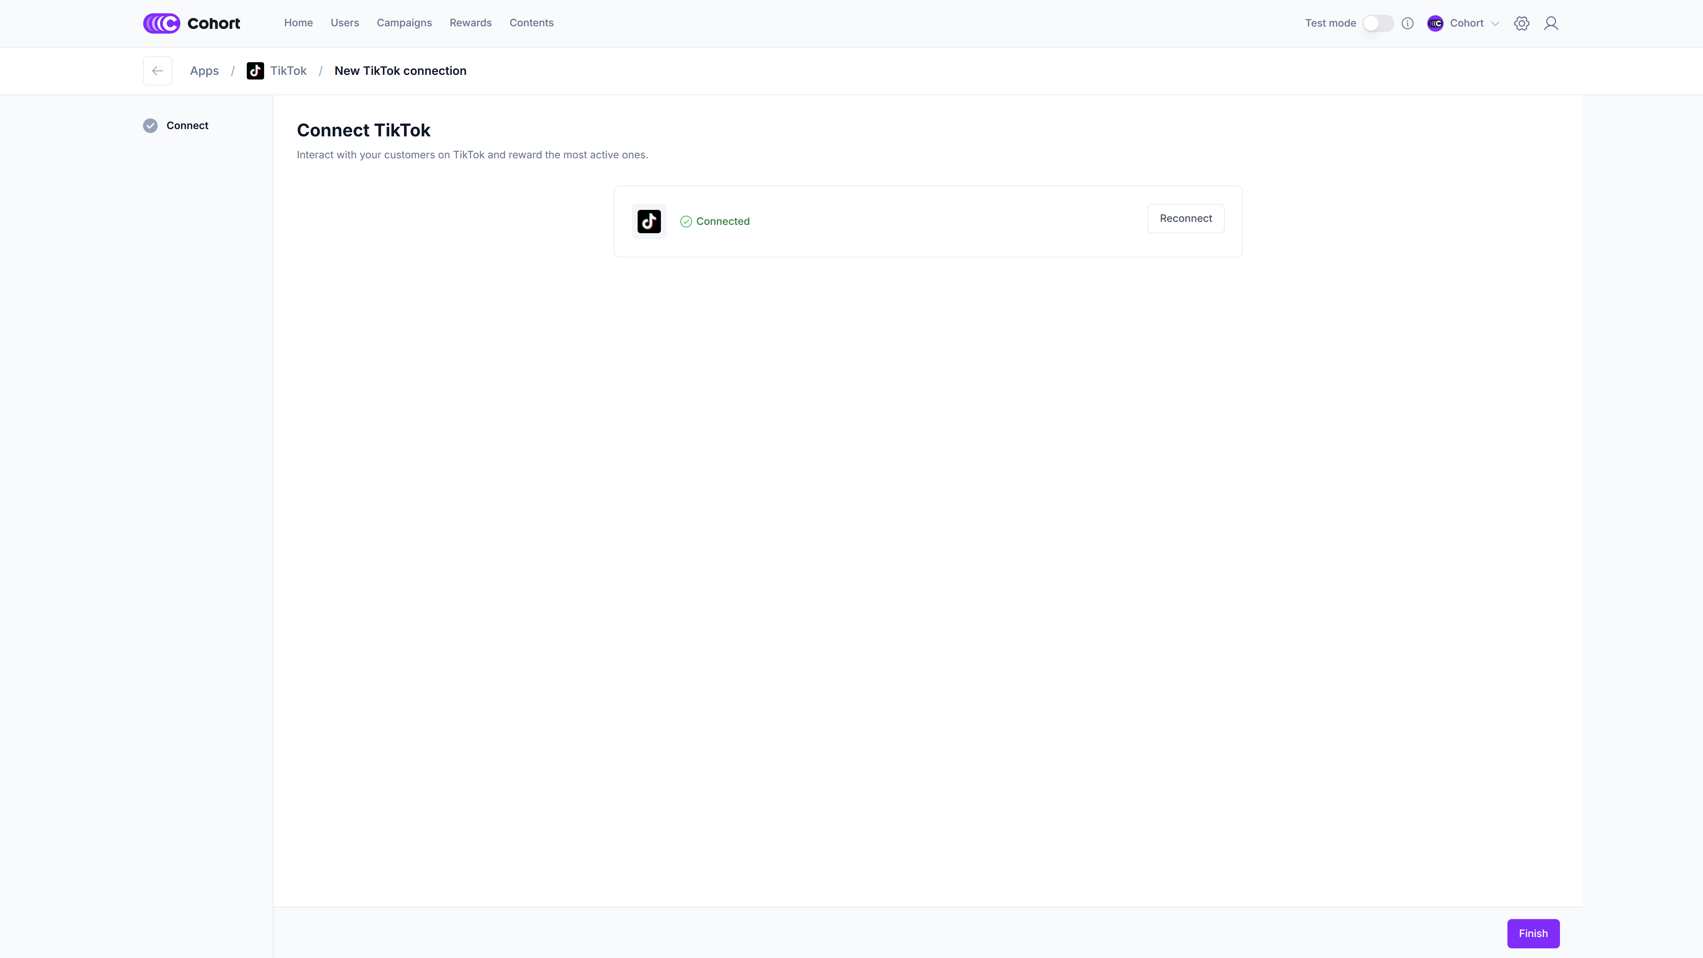Open the Campaigns page

point(404,23)
